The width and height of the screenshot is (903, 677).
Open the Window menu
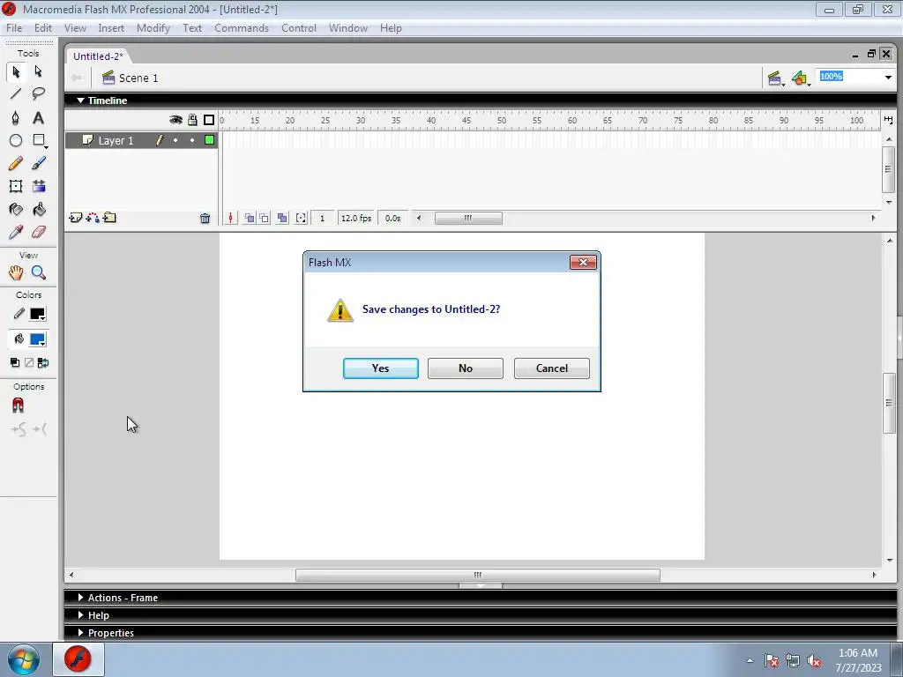pyautogui.click(x=347, y=28)
